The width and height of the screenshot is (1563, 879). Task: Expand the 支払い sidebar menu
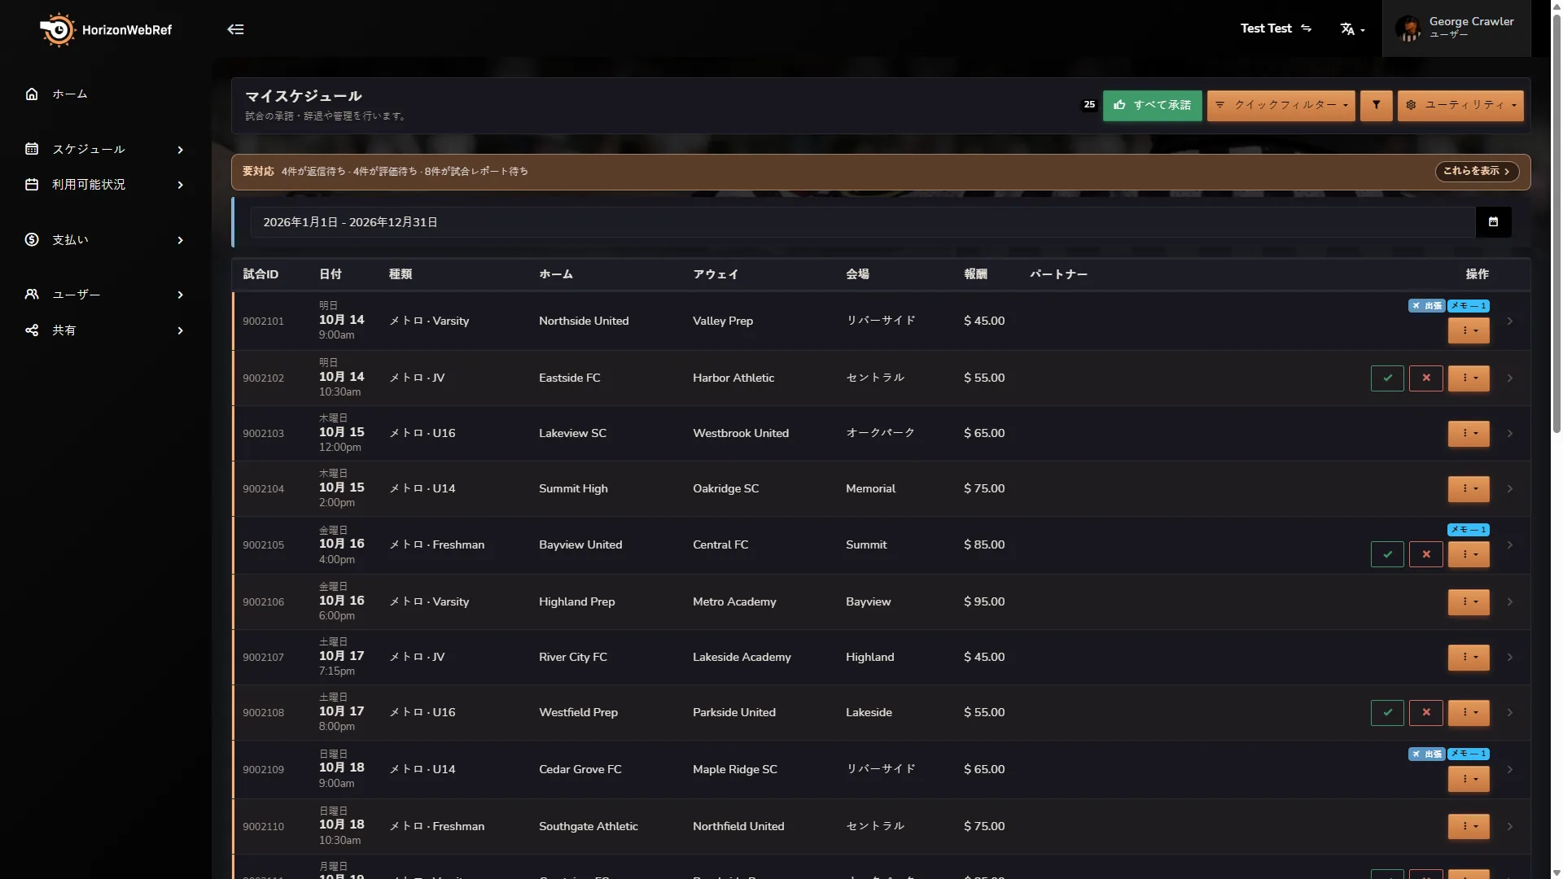(106, 240)
